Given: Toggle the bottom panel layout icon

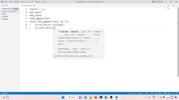Looking at the screenshot, I should click(156, 2).
